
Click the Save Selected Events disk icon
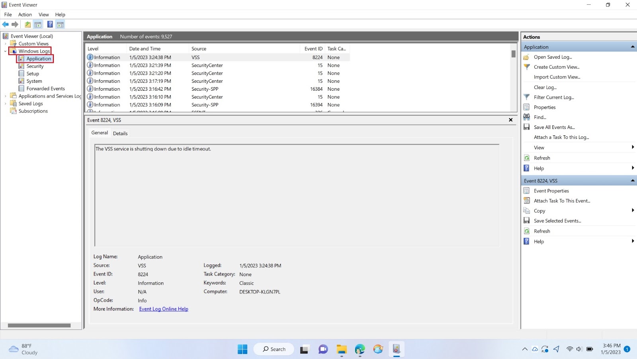click(526, 220)
